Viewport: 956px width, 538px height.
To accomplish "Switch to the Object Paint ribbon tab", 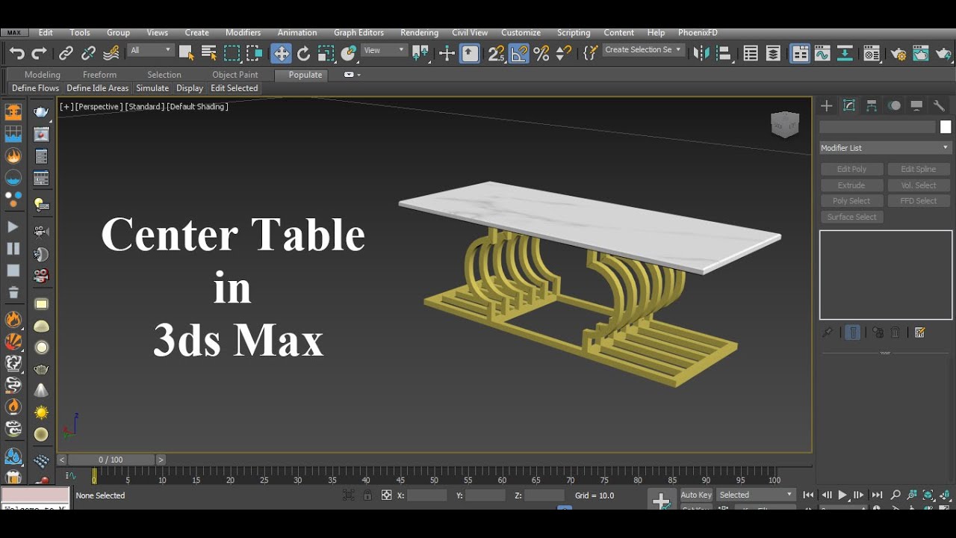I will 235,75.
